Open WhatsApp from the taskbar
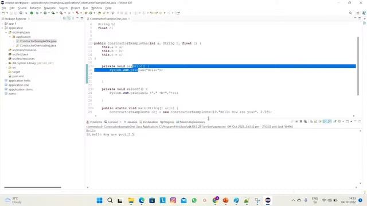 click(x=194, y=200)
